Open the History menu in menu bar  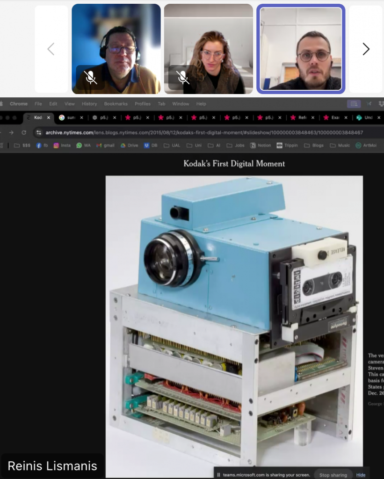89,104
